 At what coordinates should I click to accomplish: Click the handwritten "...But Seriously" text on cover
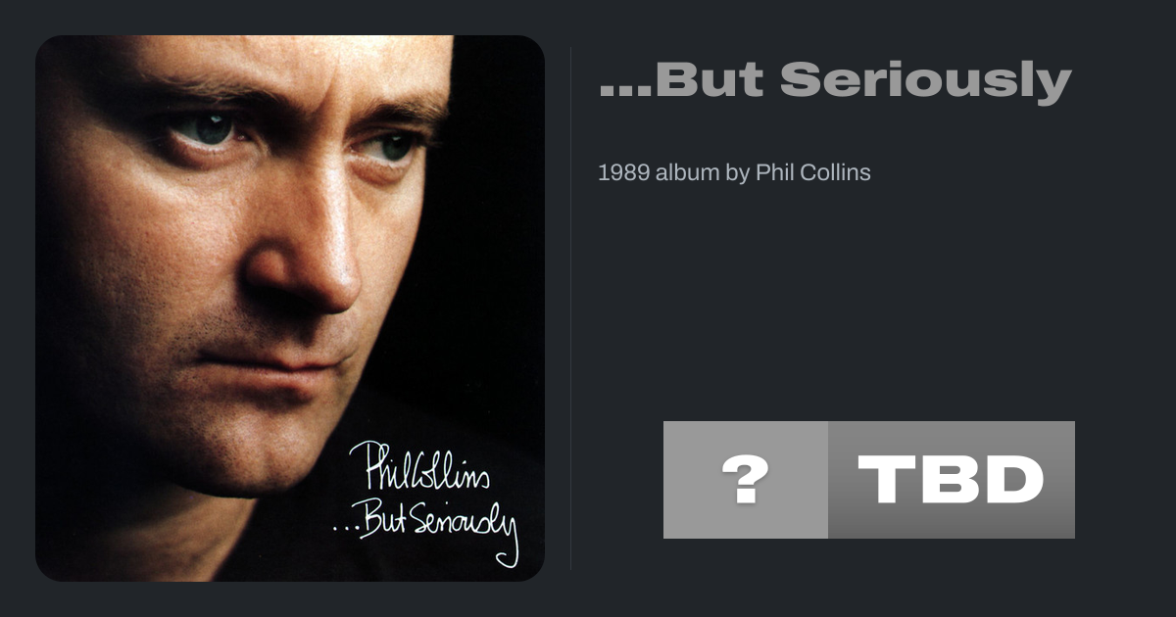click(424, 529)
